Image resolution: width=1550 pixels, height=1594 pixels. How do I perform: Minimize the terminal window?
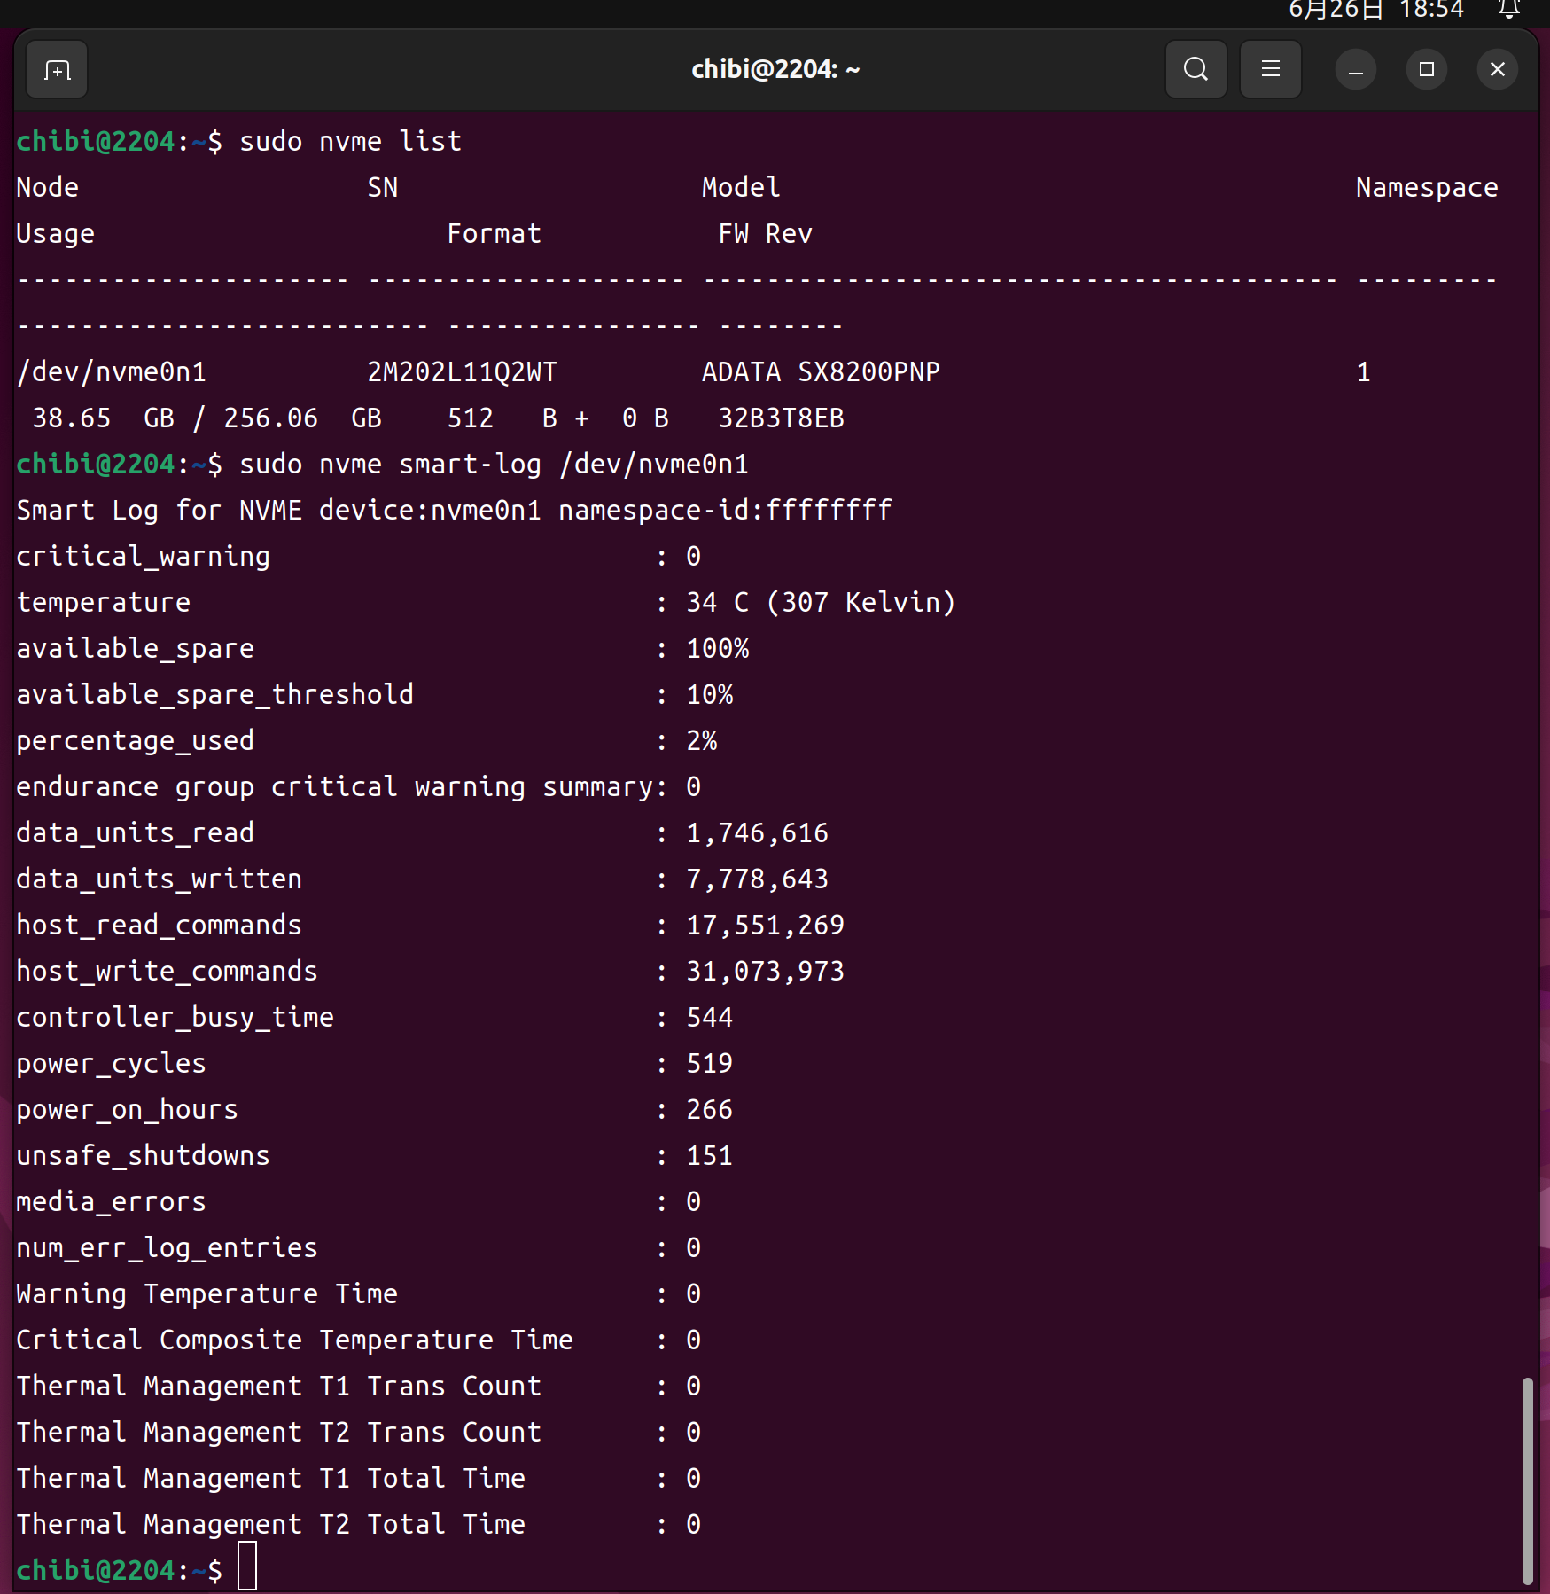click(x=1355, y=70)
